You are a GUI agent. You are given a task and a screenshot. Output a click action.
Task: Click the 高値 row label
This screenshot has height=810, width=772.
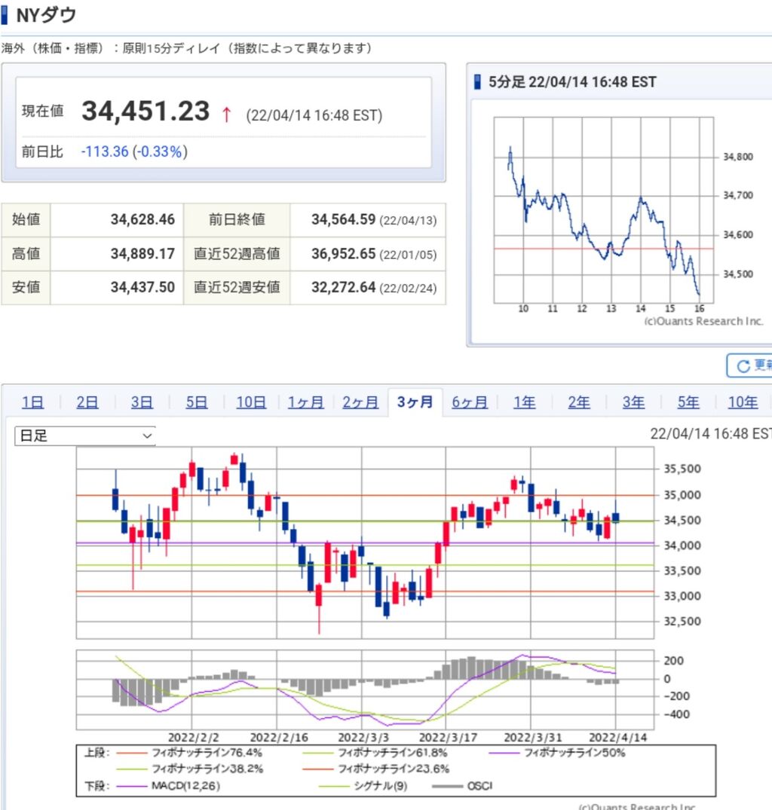[26, 254]
